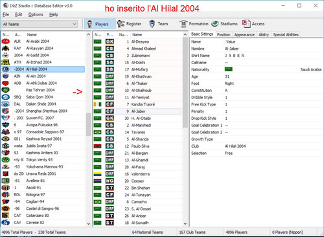Click the Bologna 97 team logo
This screenshot has height=237, width=324.
[6, 195]
